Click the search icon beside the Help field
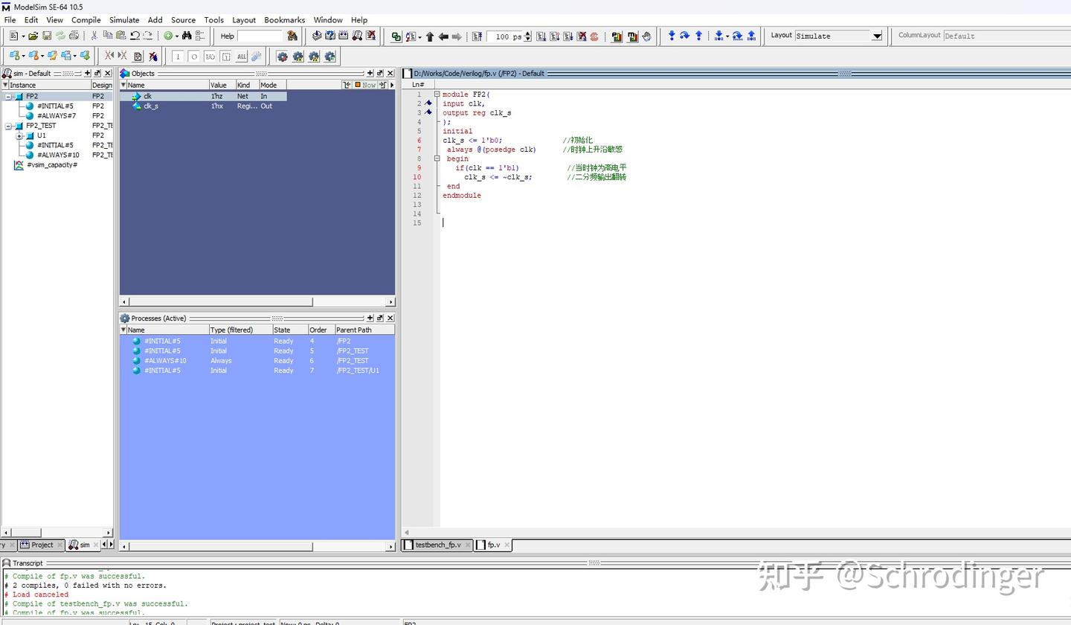Viewport: 1071px width, 625px height. pos(292,36)
